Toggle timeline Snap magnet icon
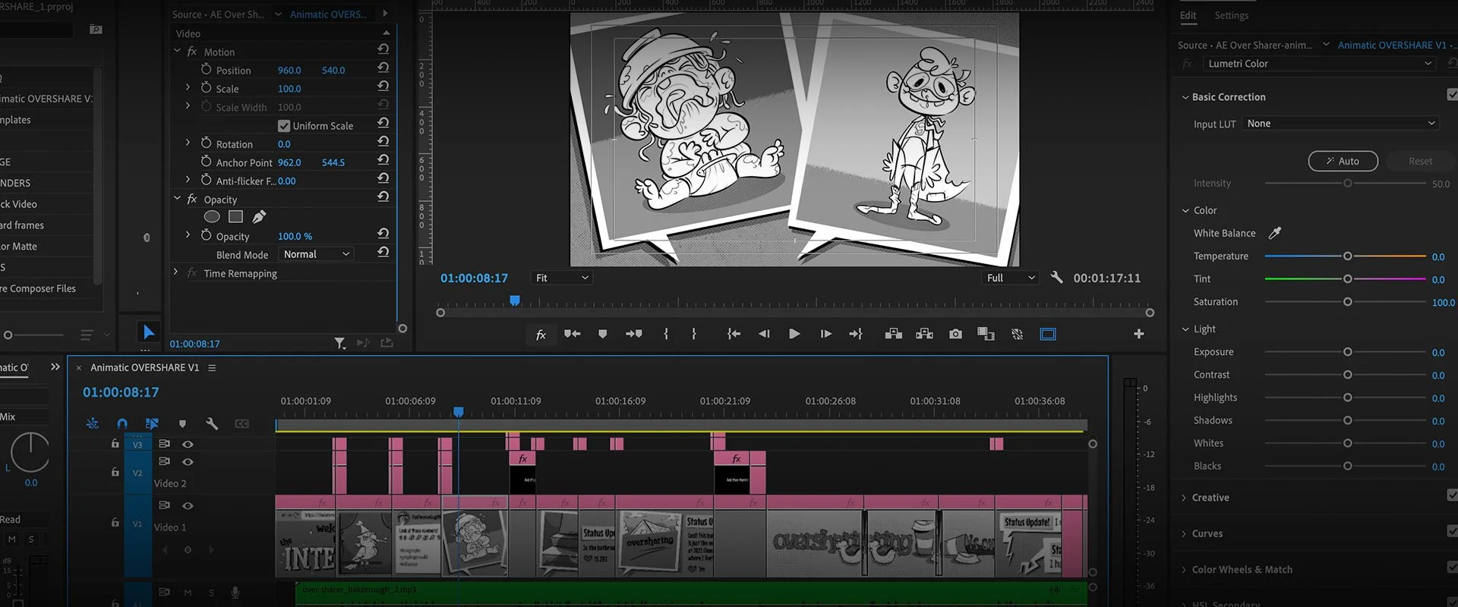 [122, 423]
